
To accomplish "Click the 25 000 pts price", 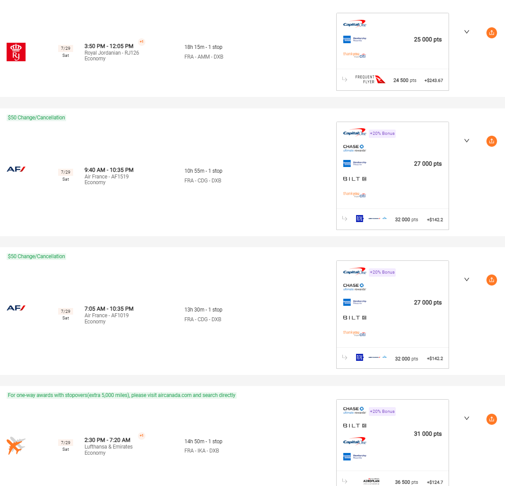I will tap(428, 39).
